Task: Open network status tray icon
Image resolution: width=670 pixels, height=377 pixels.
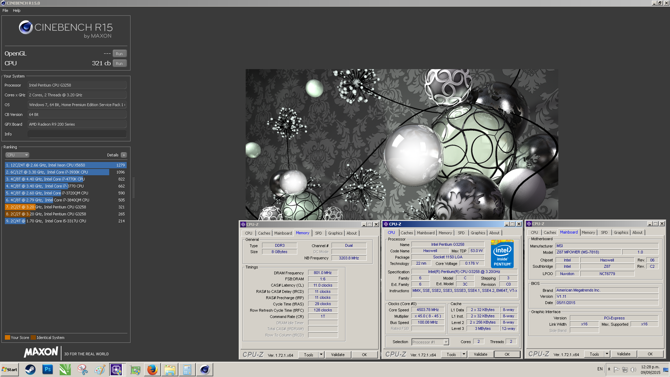Action: pyautogui.click(x=625, y=369)
